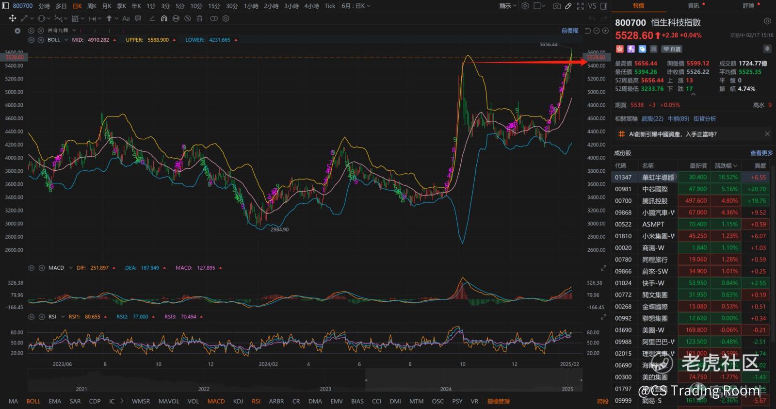Enable VOL indicator in bottom bar
776x409 pixels.
point(193,401)
